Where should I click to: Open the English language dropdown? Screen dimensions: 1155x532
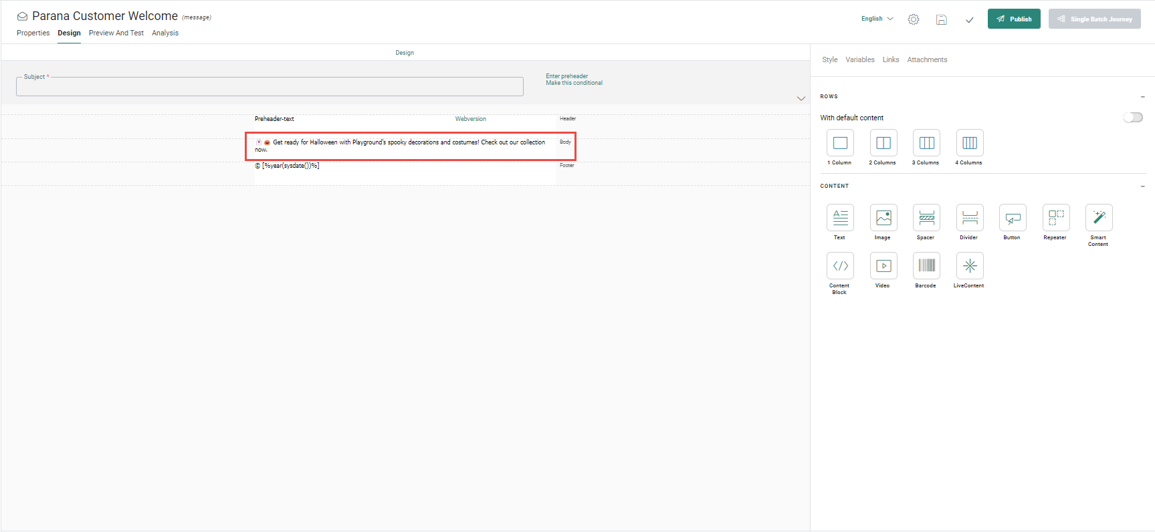click(x=877, y=19)
